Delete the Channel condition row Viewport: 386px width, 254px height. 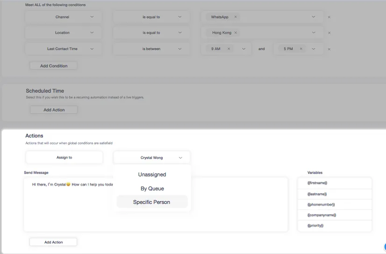pyautogui.click(x=329, y=17)
